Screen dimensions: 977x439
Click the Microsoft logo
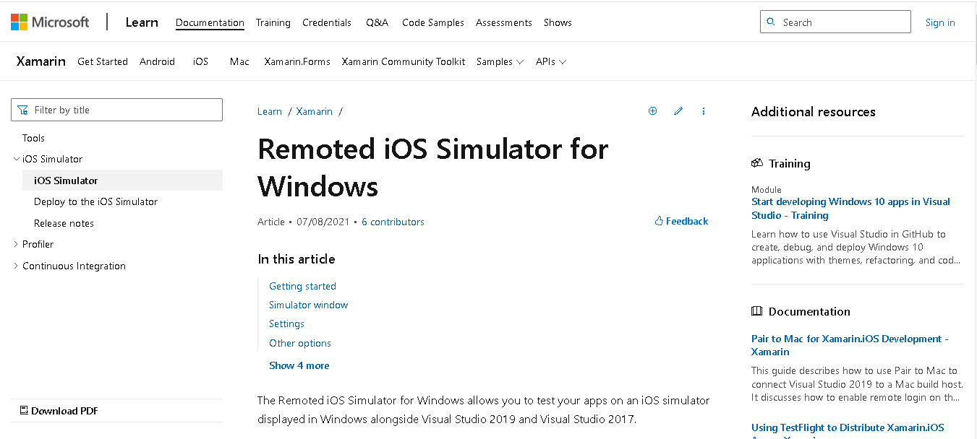click(x=50, y=22)
